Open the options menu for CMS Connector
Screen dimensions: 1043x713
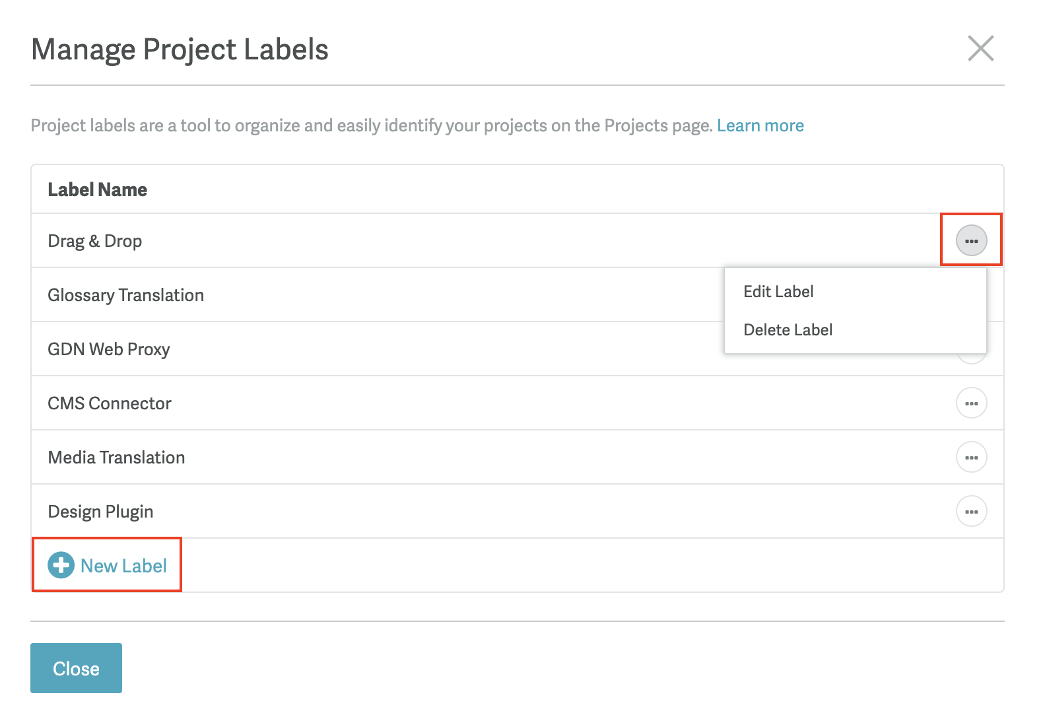tap(971, 403)
